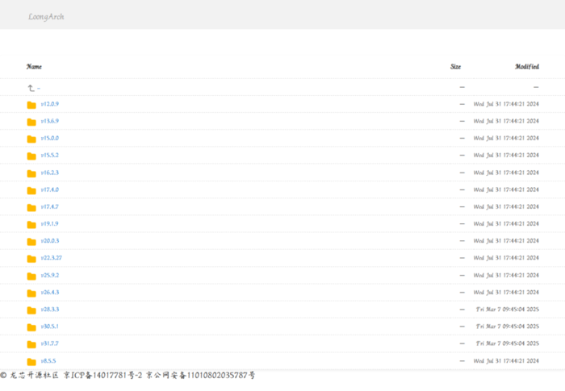Click the size dash for v16.2.3
This screenshot has height=391, width=565.
462,173
